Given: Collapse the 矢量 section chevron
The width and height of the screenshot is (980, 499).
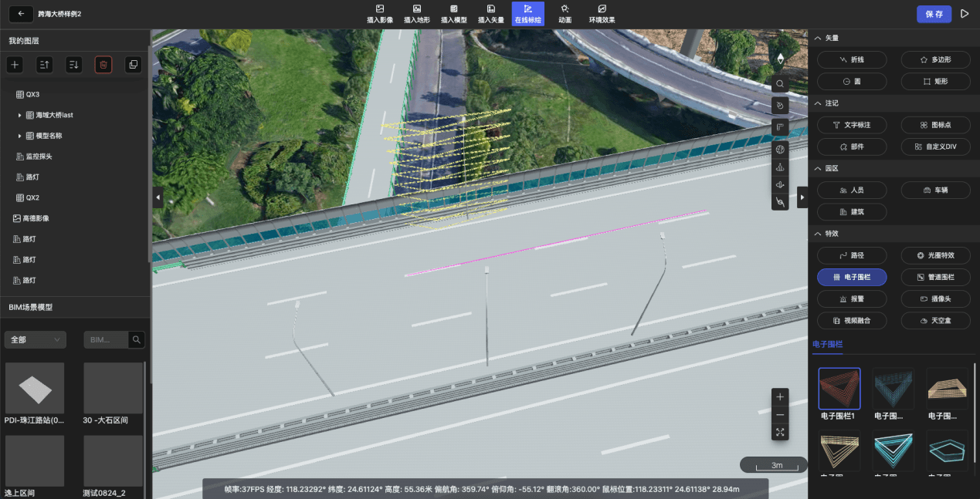Looking at the screenshot, I should point(818,38).
